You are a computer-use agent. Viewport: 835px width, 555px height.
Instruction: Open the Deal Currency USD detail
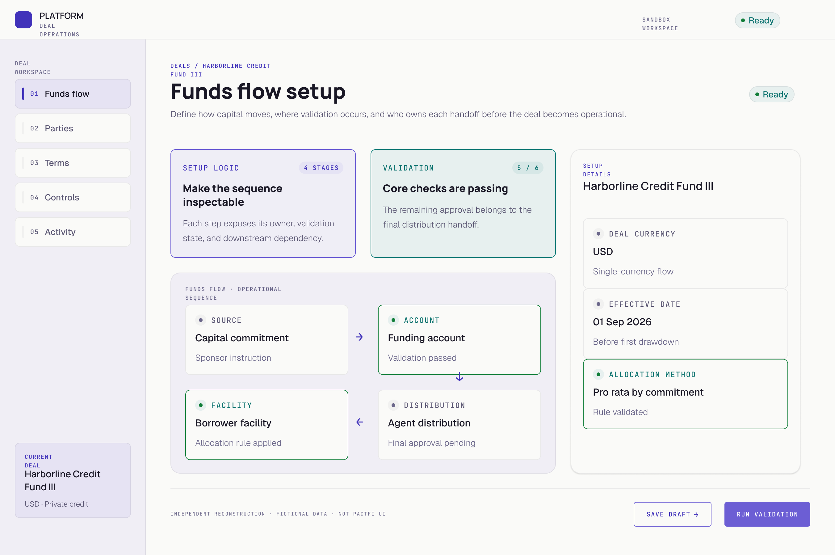686,253
